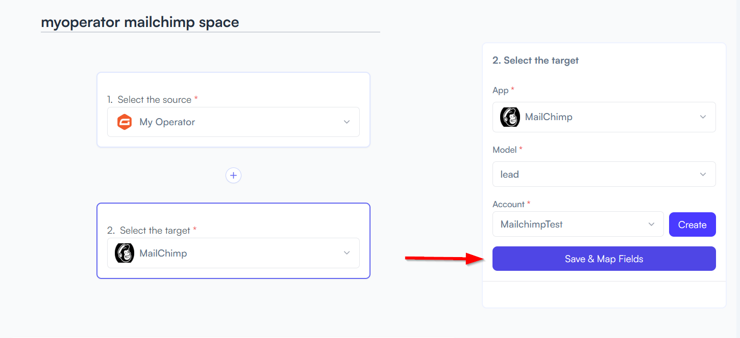
Task: Select the '1. Select the source' step label
Action: pyautogui.click(x=152, y=100)
